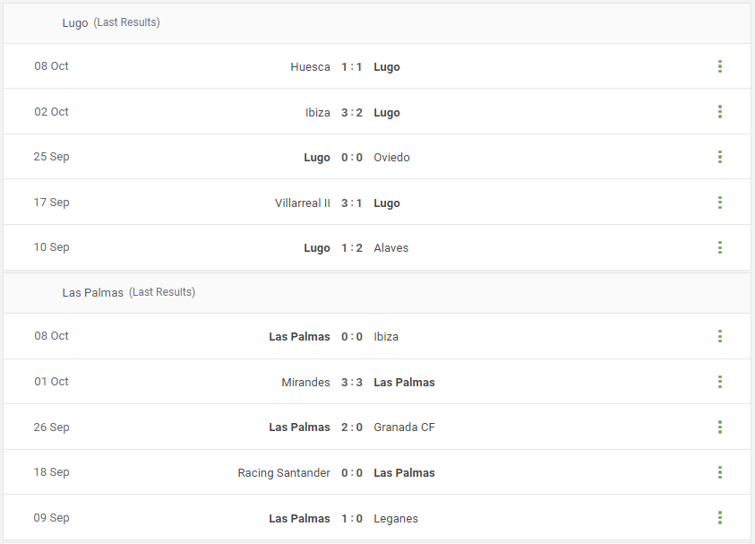Select Oviedo team name in 25 Sep match
The width and height of the screenshot is (755, 544).
tap(391, 158)
